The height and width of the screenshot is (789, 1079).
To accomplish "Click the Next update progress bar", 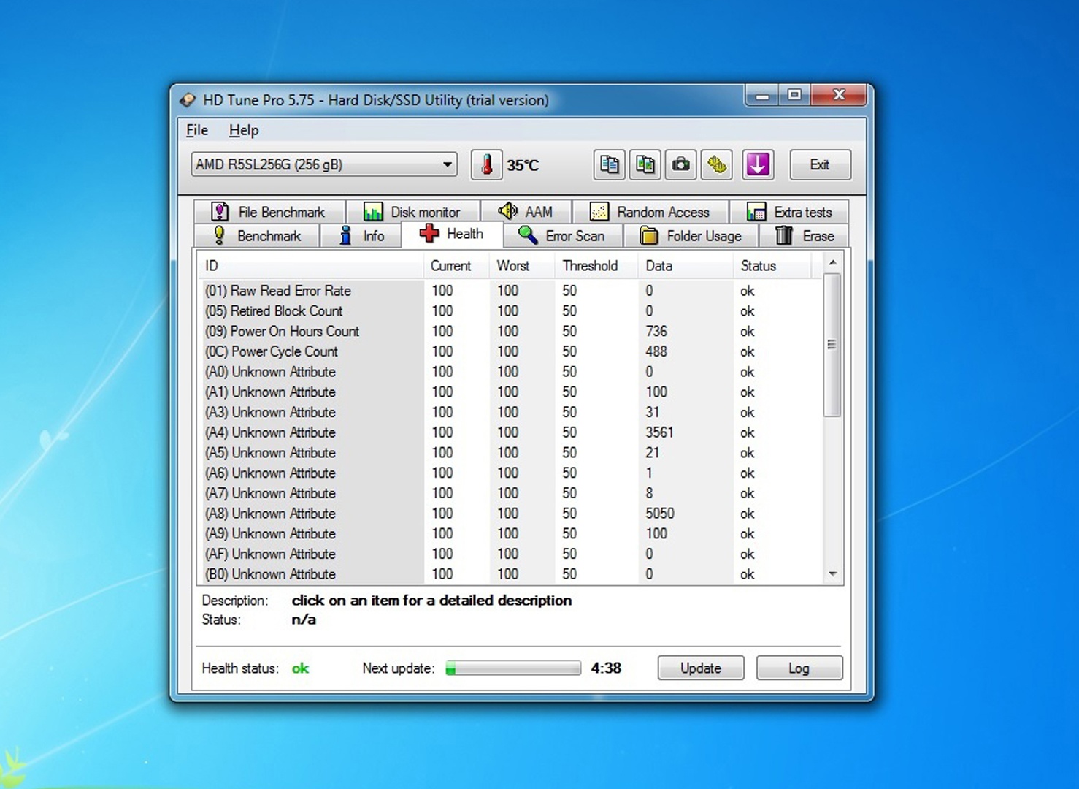I will pyautogui.click(x=513, y=668).
